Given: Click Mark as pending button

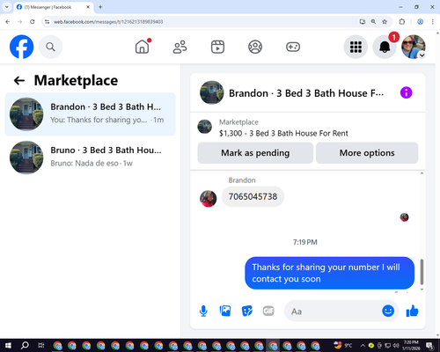Looking at the screenshot, I should [255, 153].
